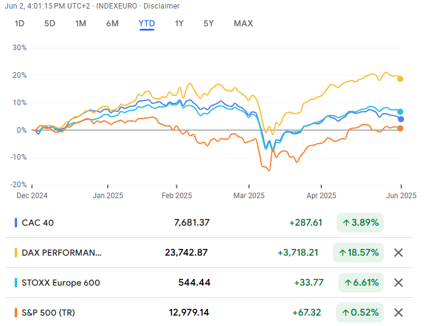Select the 1M range tab
This screenshot has height=326, width=429.
pyautogui.click(x=81, y=23)
